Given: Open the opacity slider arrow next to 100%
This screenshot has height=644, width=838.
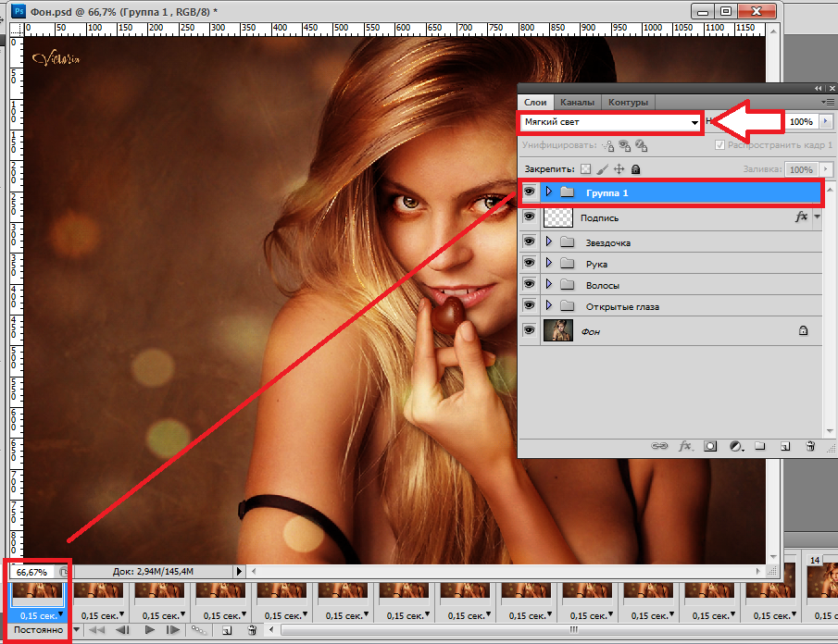Looking at the screenshot, I should (x=826, y=122).
